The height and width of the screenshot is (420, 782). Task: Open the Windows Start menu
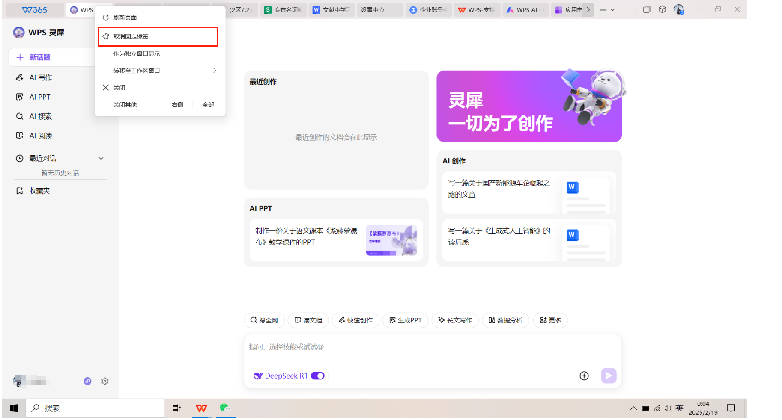click(14, 408)
